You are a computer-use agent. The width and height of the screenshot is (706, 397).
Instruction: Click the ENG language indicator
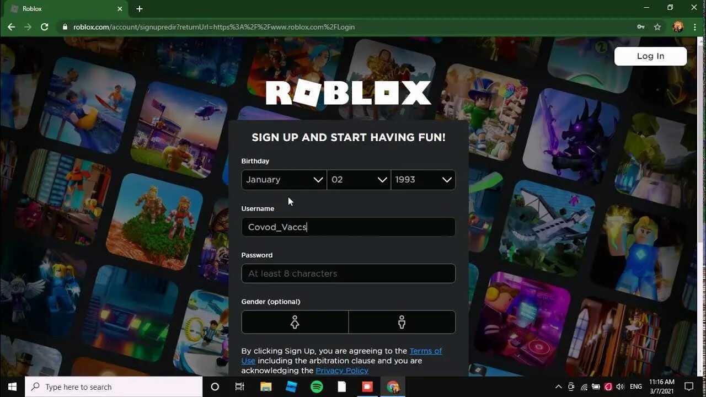(x=636, y=387)
